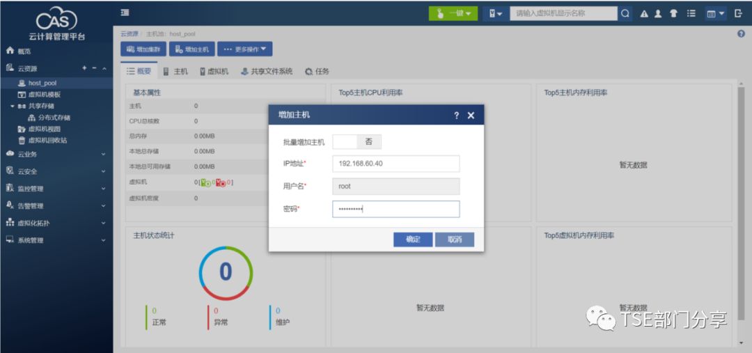Click the 增加主机 toolbar button
The width and height of the screenshot is (752, 353).
192,49
